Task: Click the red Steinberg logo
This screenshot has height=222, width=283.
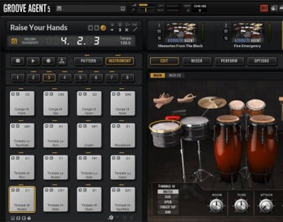Action: tap(264, 8)
